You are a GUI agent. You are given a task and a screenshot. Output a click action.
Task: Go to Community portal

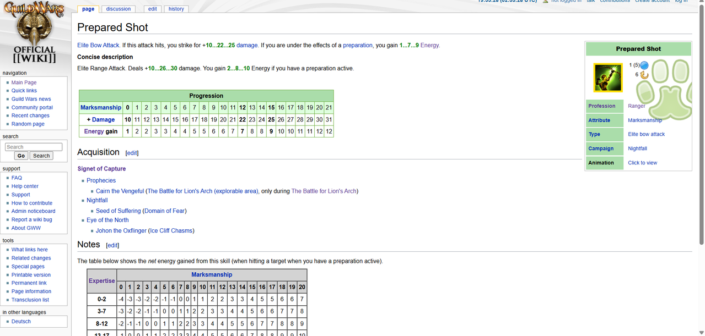pyautogui.click(x=32, y=107)
